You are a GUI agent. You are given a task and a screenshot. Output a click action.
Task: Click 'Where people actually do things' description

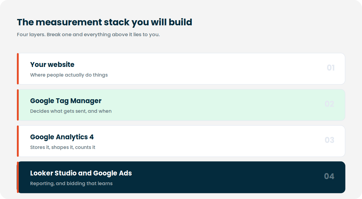coord(69,75)
